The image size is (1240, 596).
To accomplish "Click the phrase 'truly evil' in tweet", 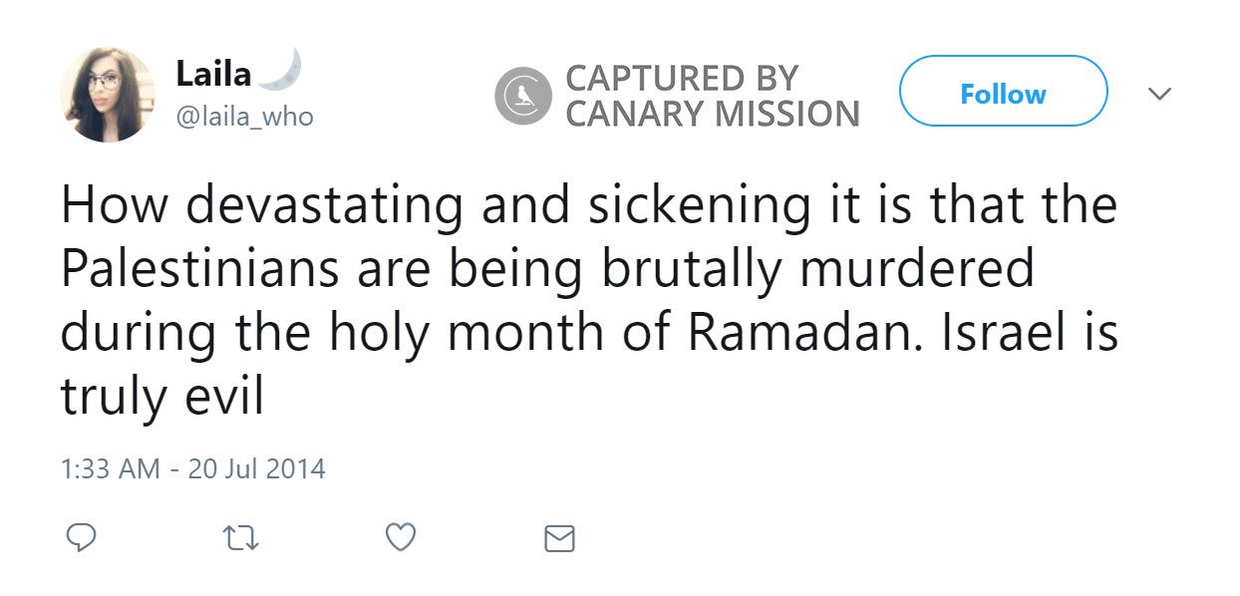I will pyautogui.click(x=161, y=396).
